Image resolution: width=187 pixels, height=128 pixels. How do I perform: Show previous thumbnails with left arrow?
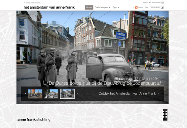point(25,94)
